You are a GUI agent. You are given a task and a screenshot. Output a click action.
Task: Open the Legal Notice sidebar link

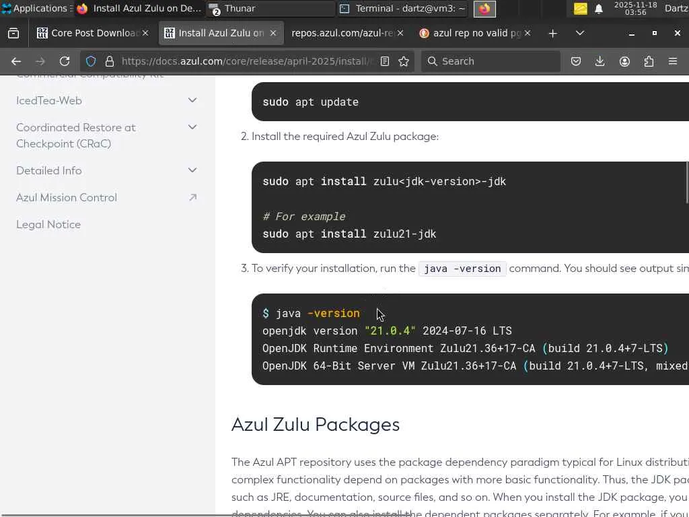point(48,224)
